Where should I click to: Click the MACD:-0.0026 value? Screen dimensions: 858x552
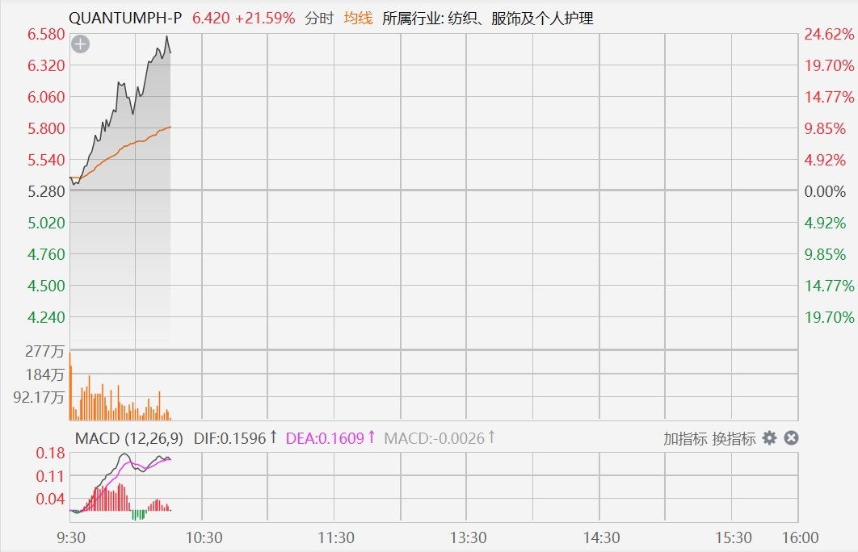pyautogui.click(x=435, y=438)
